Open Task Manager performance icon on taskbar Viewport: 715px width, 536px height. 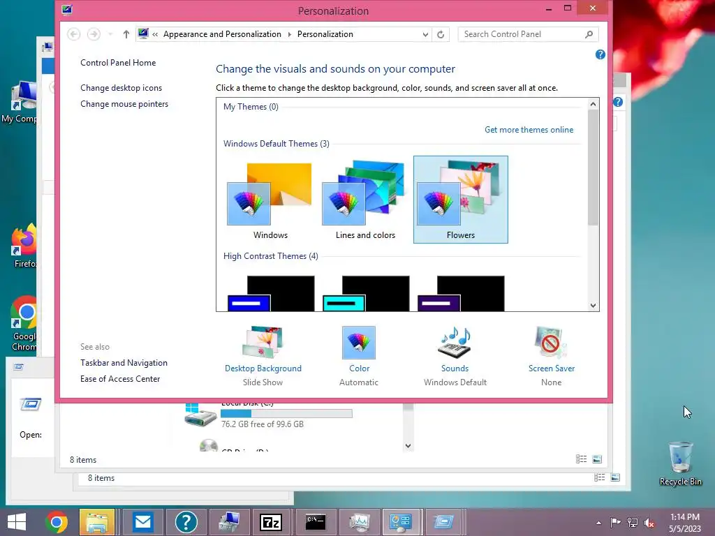click(360, 522)
